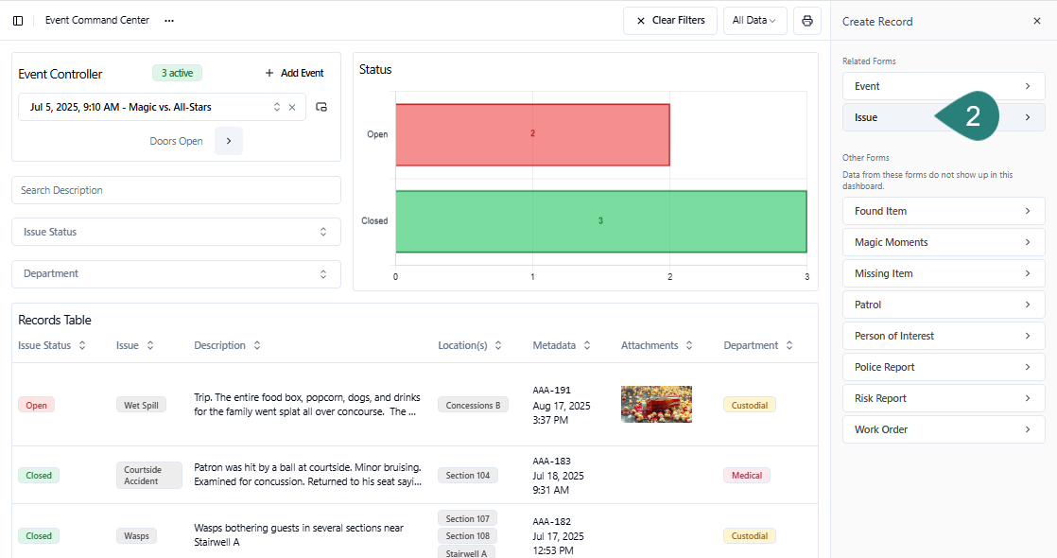Screen dimensions: 1057x558
Task: Open the event selection dropdown
Action: click(276, 108)
